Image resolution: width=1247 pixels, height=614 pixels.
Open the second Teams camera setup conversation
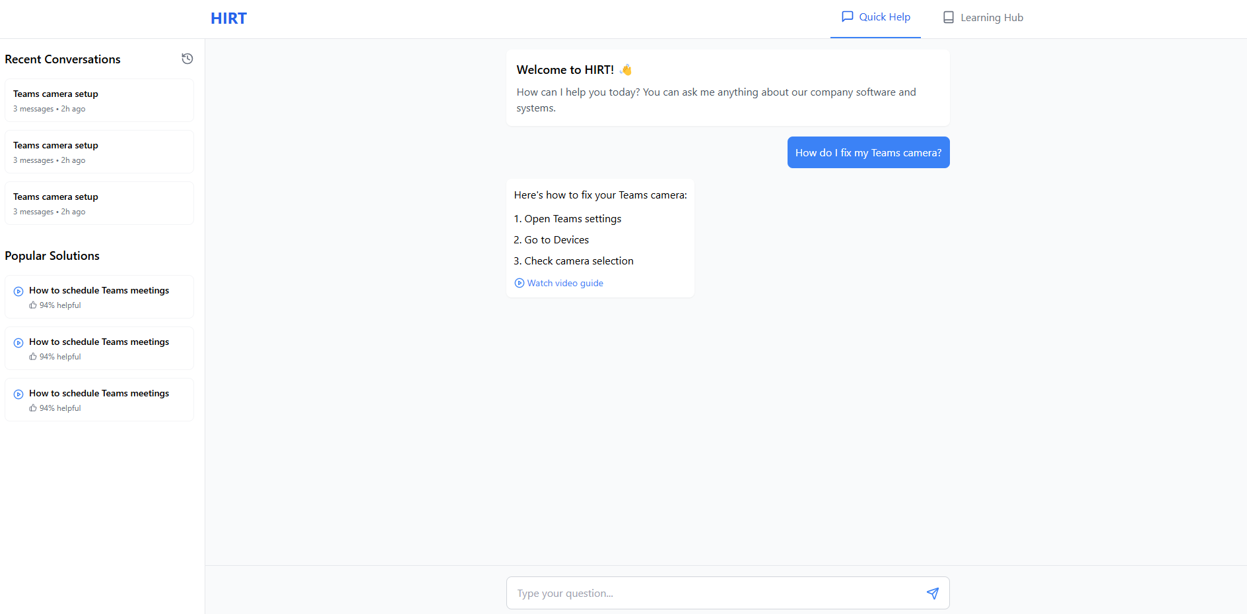(99, 152)
